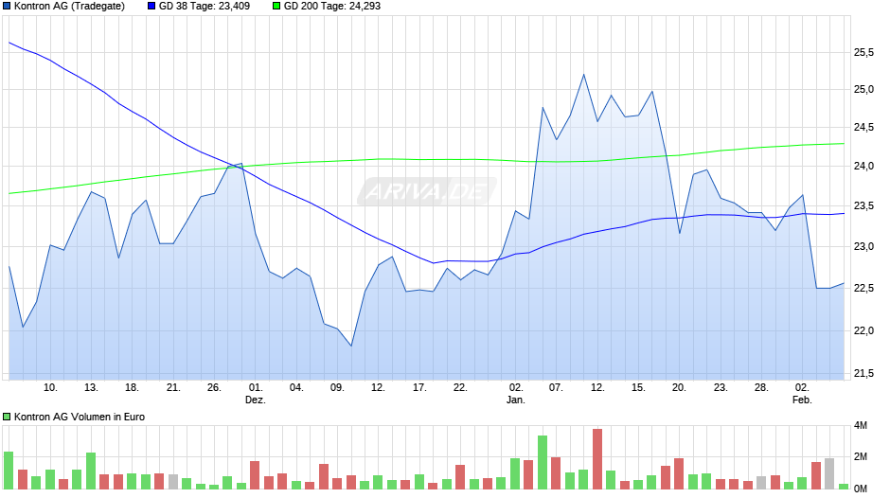The width and height of the screenshot is (890, 498).
Task: Click the 'Kontron AG (Tradegate)' legend label
Action: [69, 7]
